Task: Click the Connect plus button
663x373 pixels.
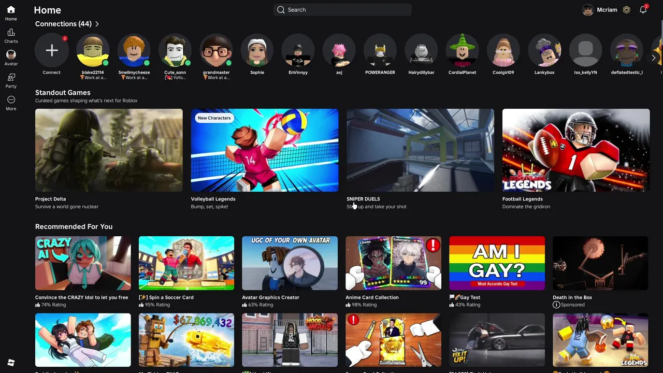Action: coord(51,50)
